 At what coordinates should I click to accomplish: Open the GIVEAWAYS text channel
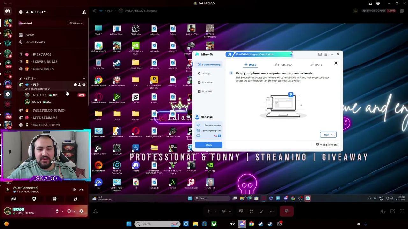(43, 69)
